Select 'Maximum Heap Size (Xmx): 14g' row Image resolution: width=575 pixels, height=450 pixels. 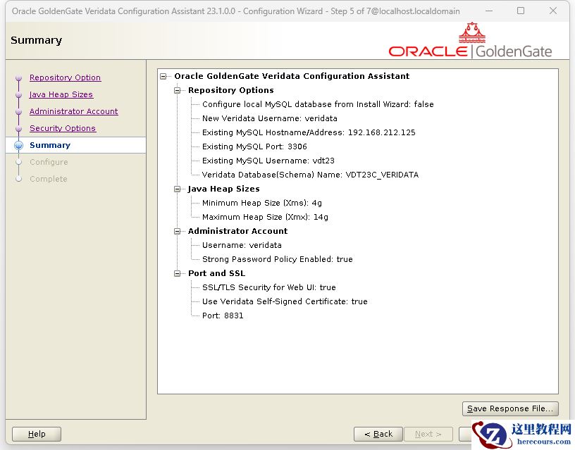click(x=265, y=217)
